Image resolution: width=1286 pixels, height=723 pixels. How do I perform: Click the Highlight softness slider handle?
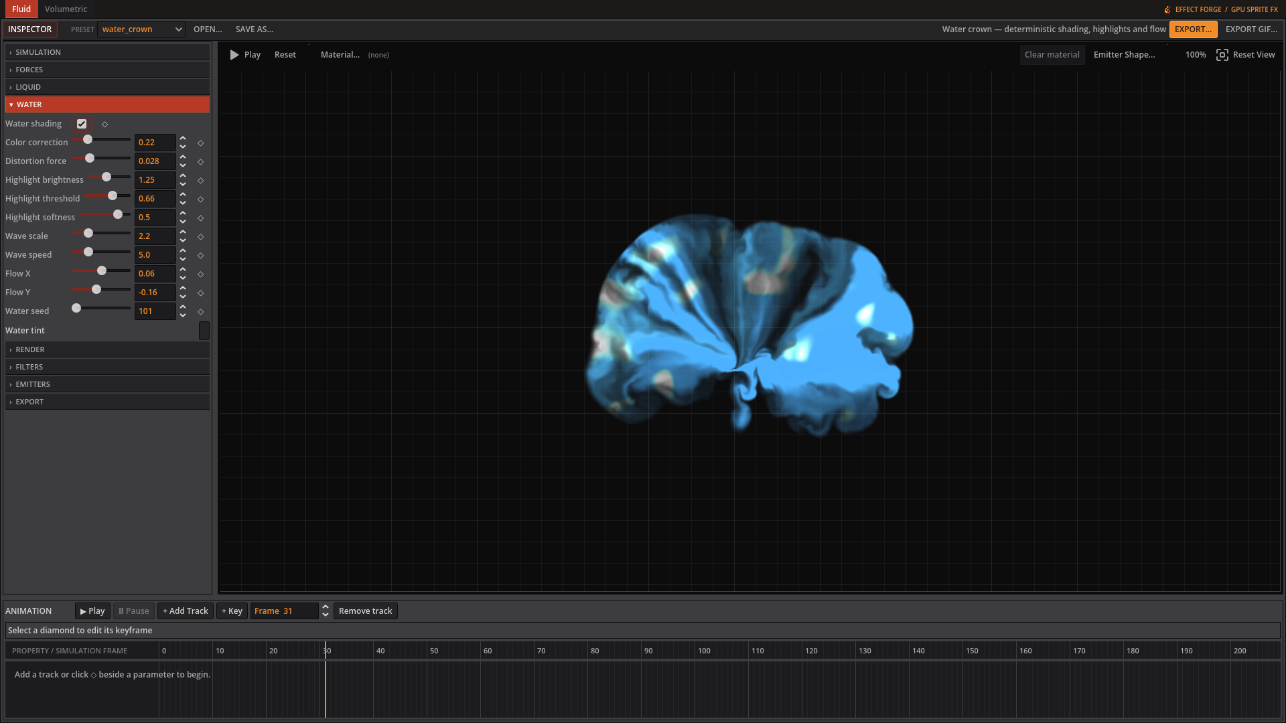click(x=118, y=214)
